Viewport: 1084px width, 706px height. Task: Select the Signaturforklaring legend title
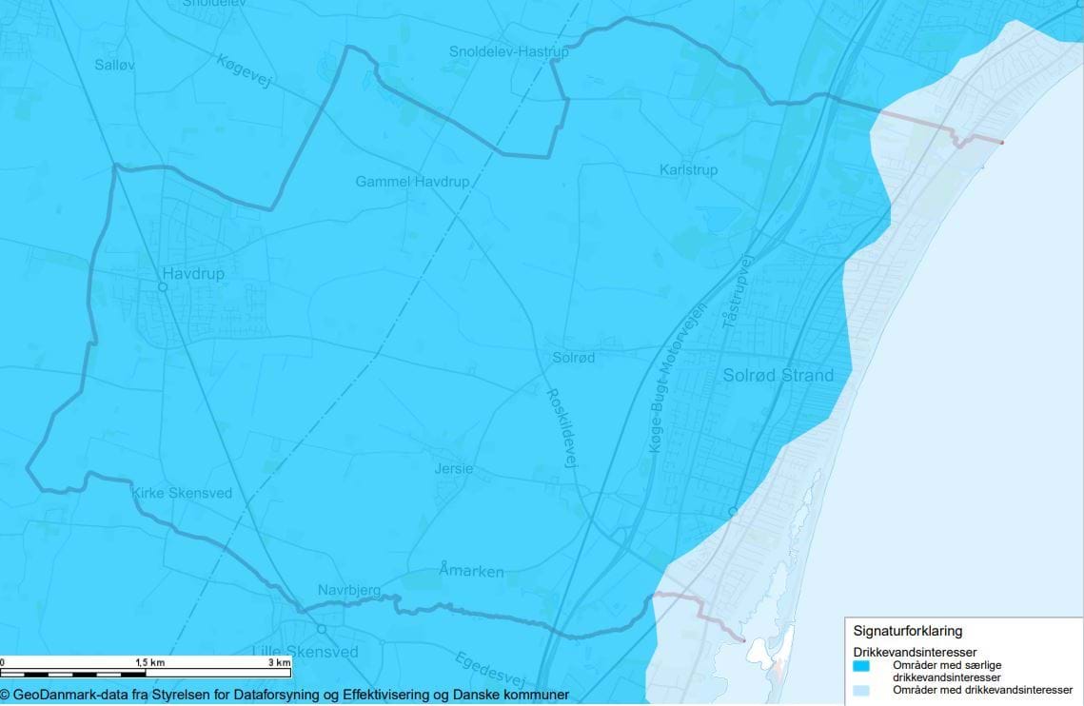[907, 631]
